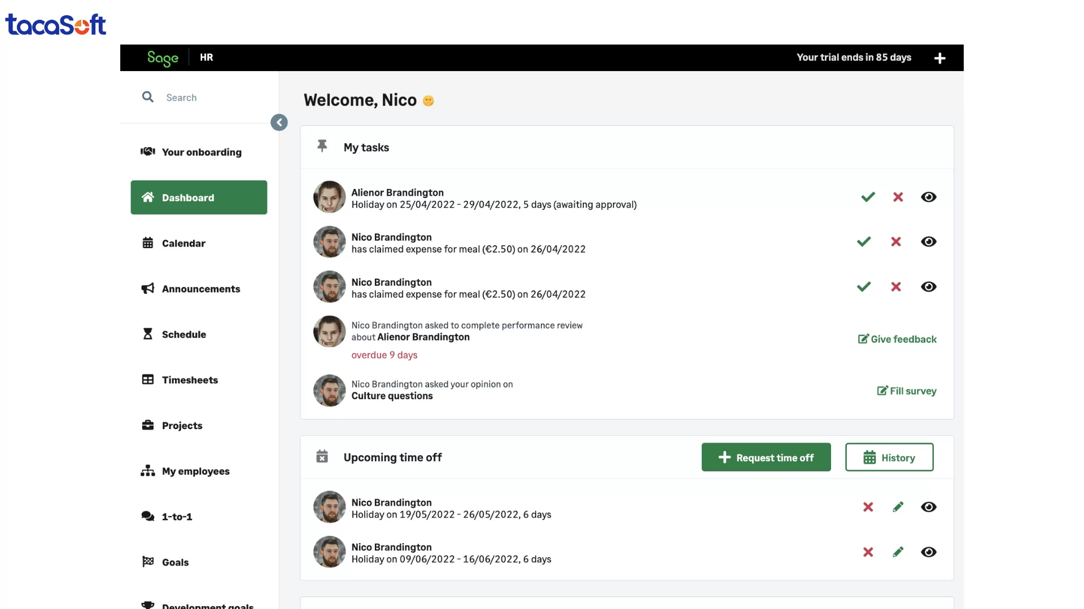Click the Fill survey link
Screen dimensions: 1084x609
(x=906, y=391)
